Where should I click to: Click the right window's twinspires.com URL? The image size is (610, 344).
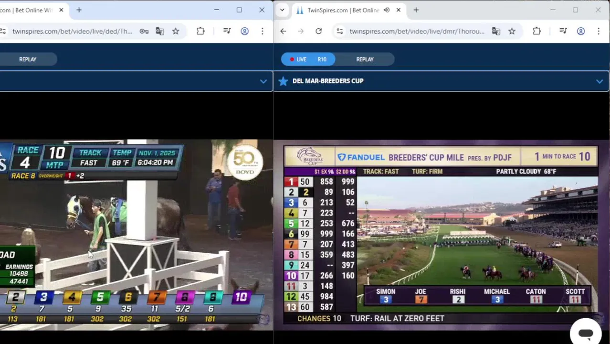click(417, 32)
